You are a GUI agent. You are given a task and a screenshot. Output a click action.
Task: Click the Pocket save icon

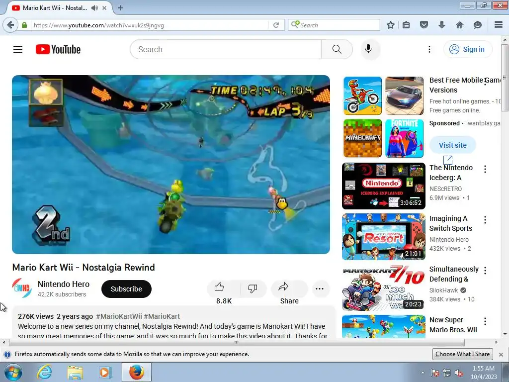(424, 25)
